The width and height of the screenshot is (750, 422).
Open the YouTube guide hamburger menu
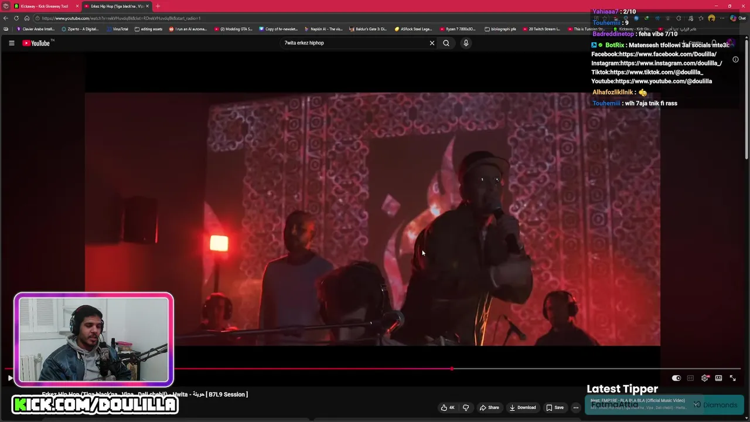click(x=11, y=43)
